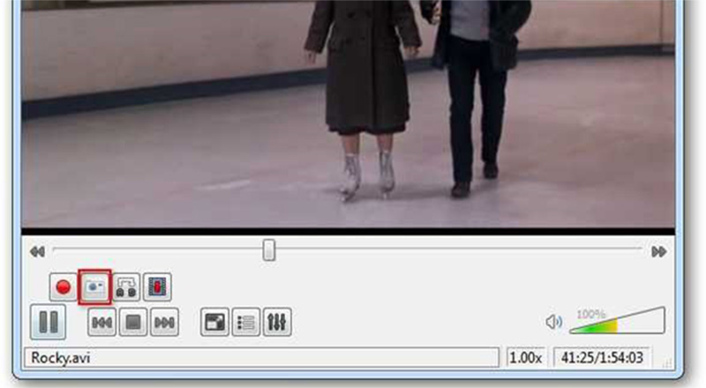Mute audio using the speaker icon
Image resolution: width=706 pixels, height=388 pixels.
tap(553, 323)
